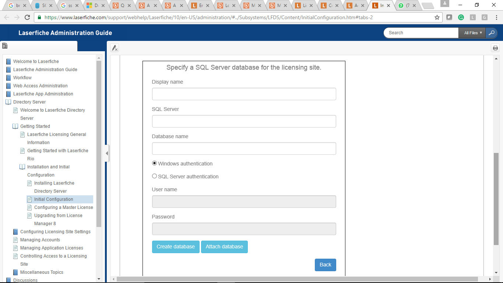
Task: Bookmark this page with the star icon
Action: click(x=437, y=17)
